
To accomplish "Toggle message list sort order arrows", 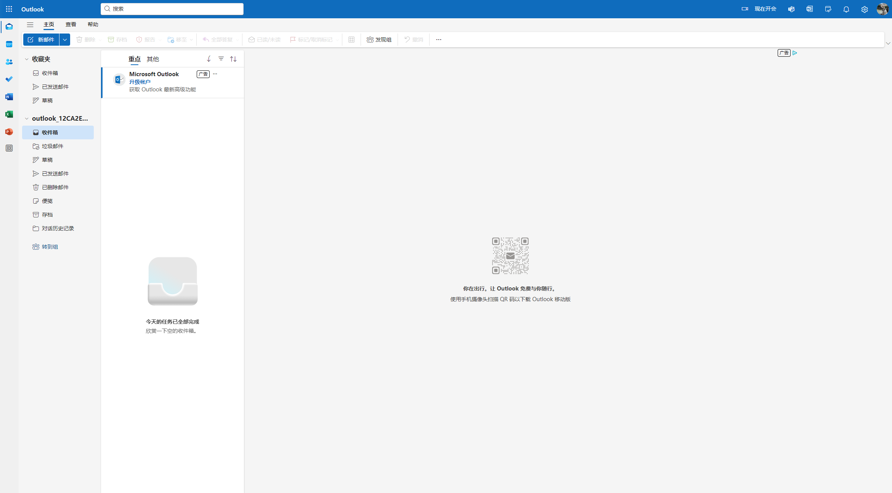I will (x=233, y=59).
